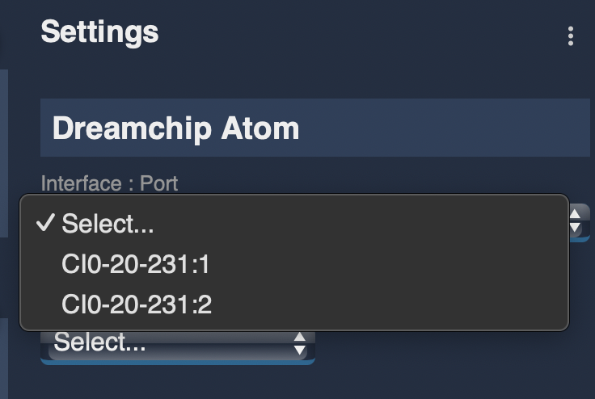
Task: Click the Dreamchip Atom title text
Action: click(175, 128)
